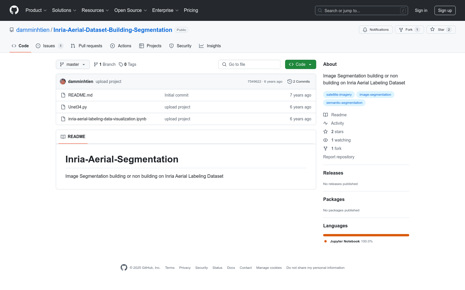465x290 pixels.
Task: Select the satellite-imagery topic tag
Action: point(339,95)
